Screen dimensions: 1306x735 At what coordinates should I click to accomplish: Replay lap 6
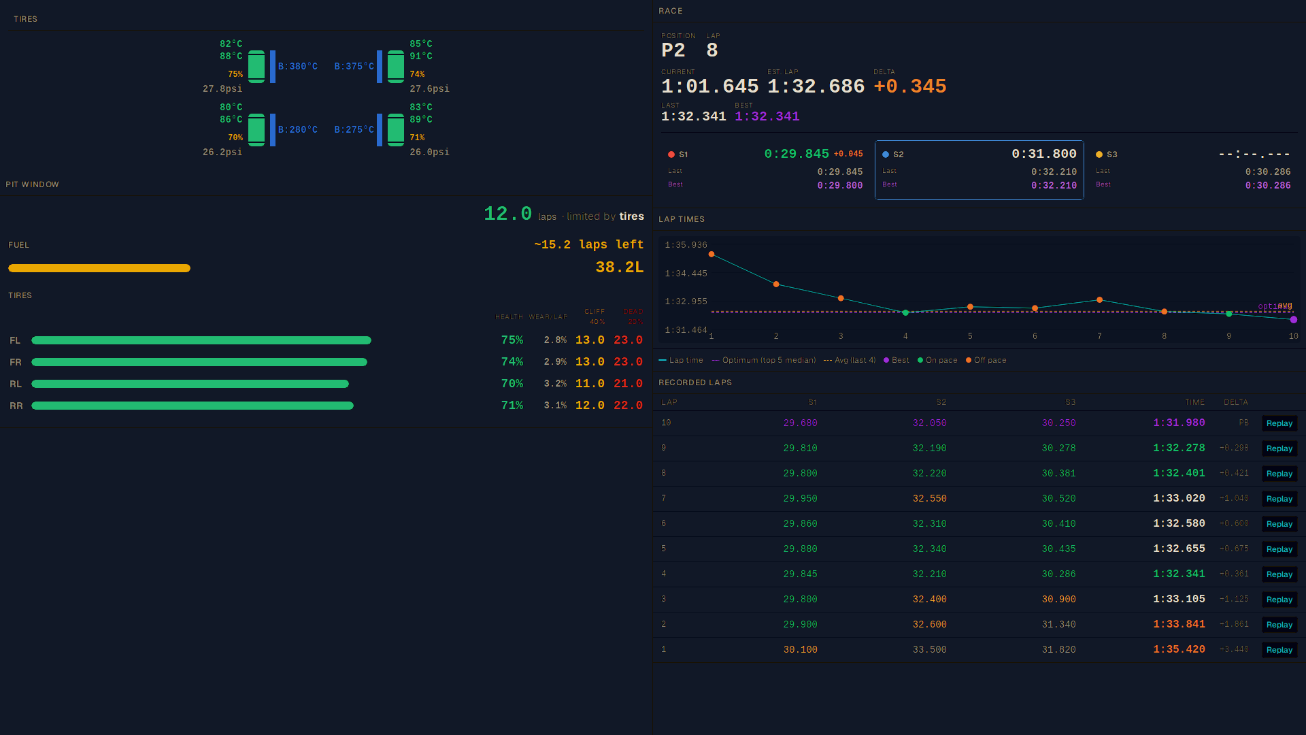1279,524
